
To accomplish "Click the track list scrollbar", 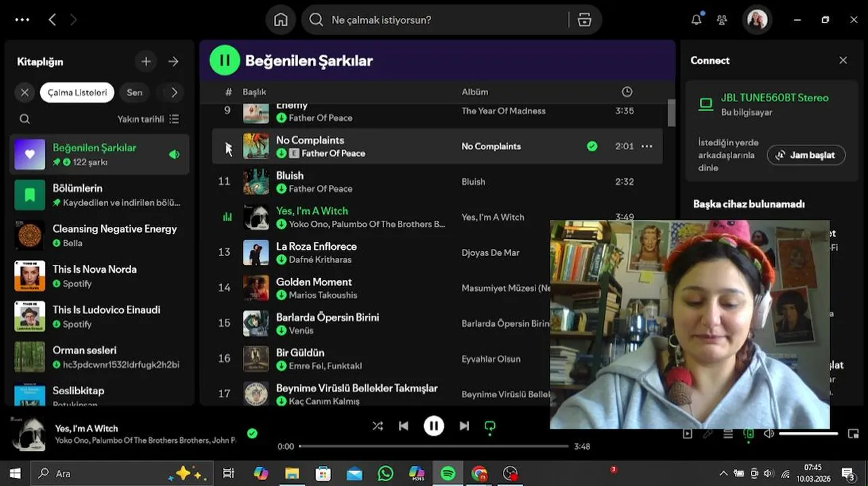I will (x=671, y=113).
